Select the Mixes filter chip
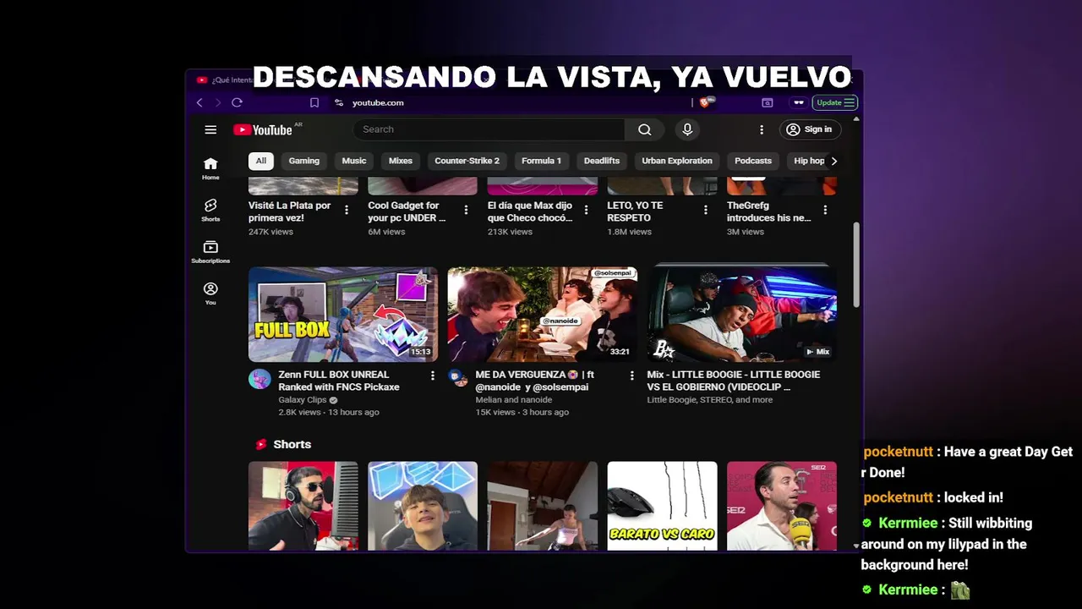 pyautogui.click(x=401, y=161)
